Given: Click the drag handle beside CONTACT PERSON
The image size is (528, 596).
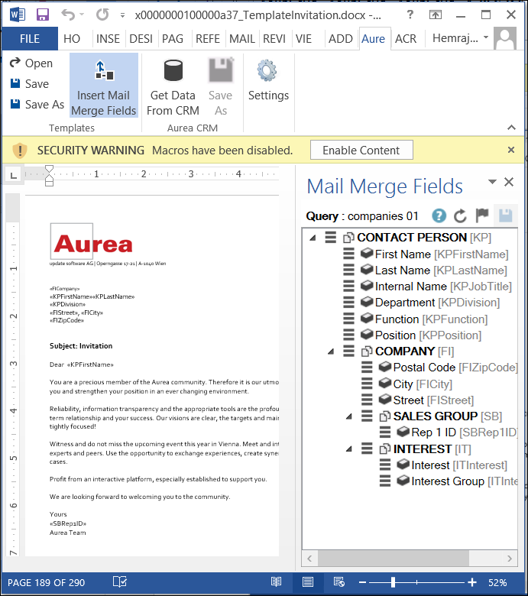Looking at the screenshot, I should coord(330,238).
